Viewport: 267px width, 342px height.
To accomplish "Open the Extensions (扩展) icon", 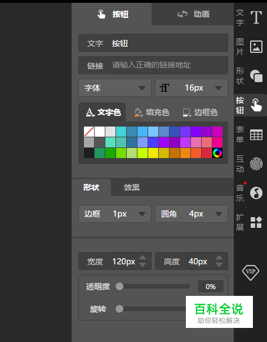I will coord(256,222).
